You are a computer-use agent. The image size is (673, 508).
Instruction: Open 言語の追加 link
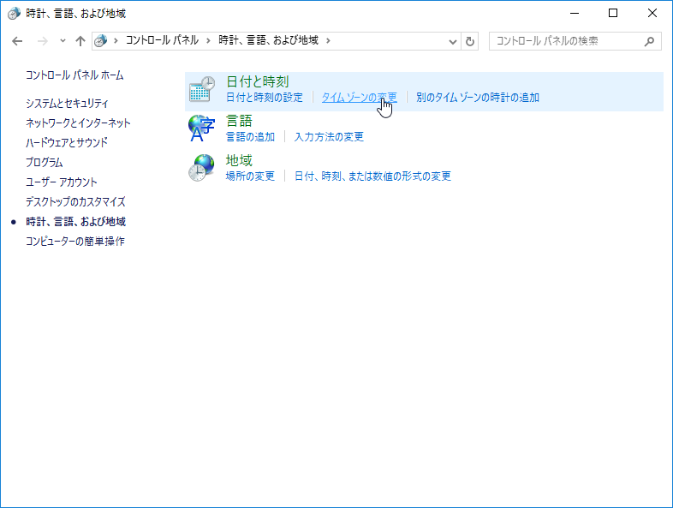pos(250,137)
